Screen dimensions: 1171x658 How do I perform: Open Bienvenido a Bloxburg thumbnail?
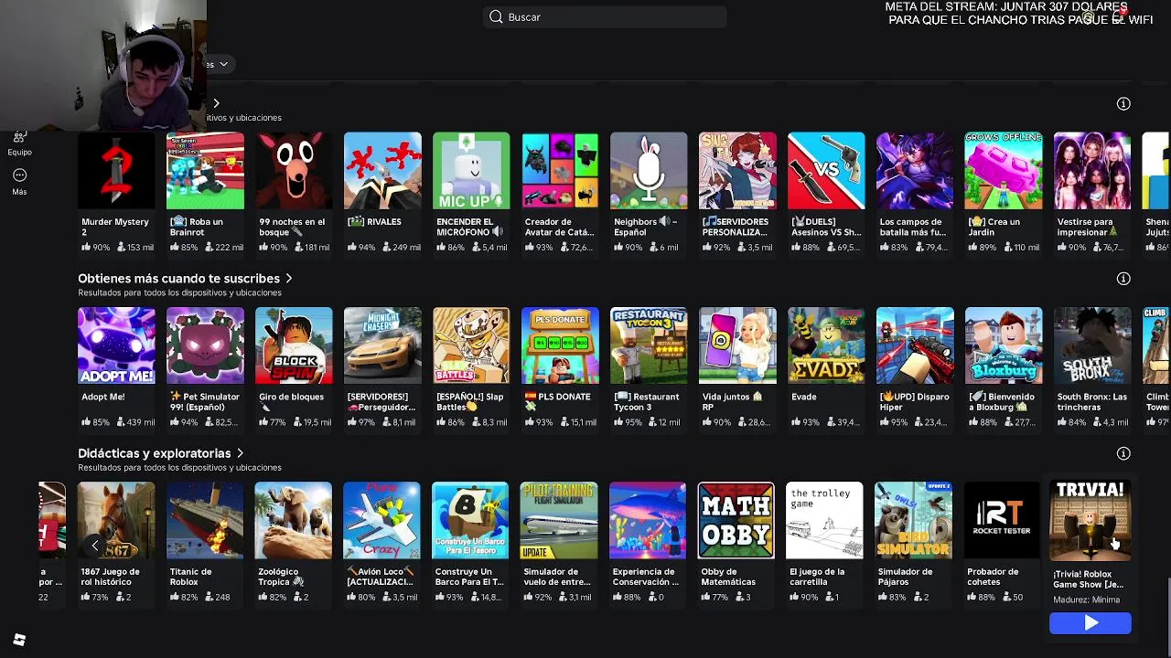pos(1004,345)
